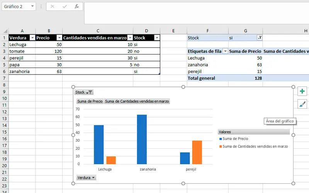This screenshot has width=309, height=193.
Task: Click Suma de Cantidades vendidas chart field button
Action: tap(137, 101)
